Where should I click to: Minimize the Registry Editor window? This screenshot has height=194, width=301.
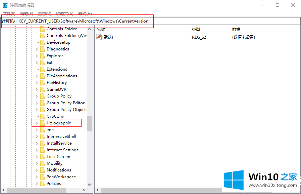pos(262,5)
